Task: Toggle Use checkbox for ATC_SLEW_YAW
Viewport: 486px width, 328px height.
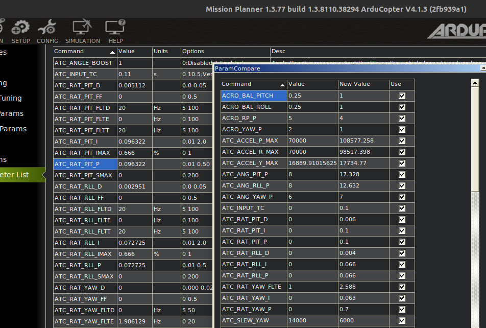Action: click(402, 320)
